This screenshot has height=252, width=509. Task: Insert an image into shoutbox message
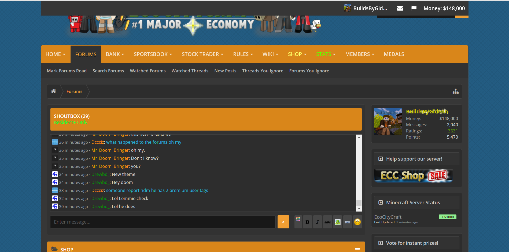pos(338,222)
